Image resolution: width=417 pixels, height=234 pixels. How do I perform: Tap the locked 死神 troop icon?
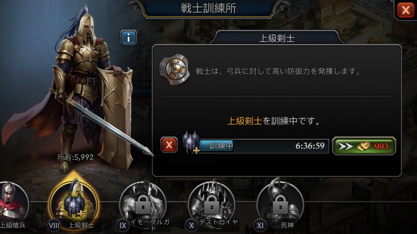(280, 204)
